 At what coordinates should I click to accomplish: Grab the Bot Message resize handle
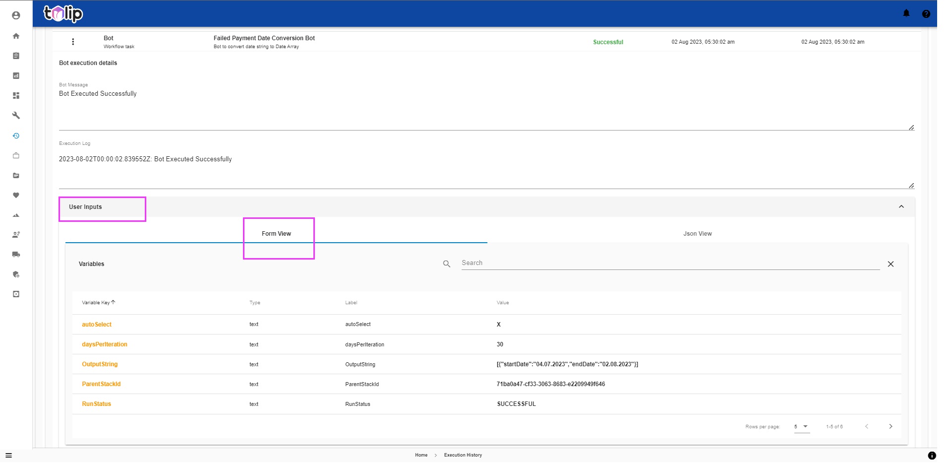(x=911, y=128)
